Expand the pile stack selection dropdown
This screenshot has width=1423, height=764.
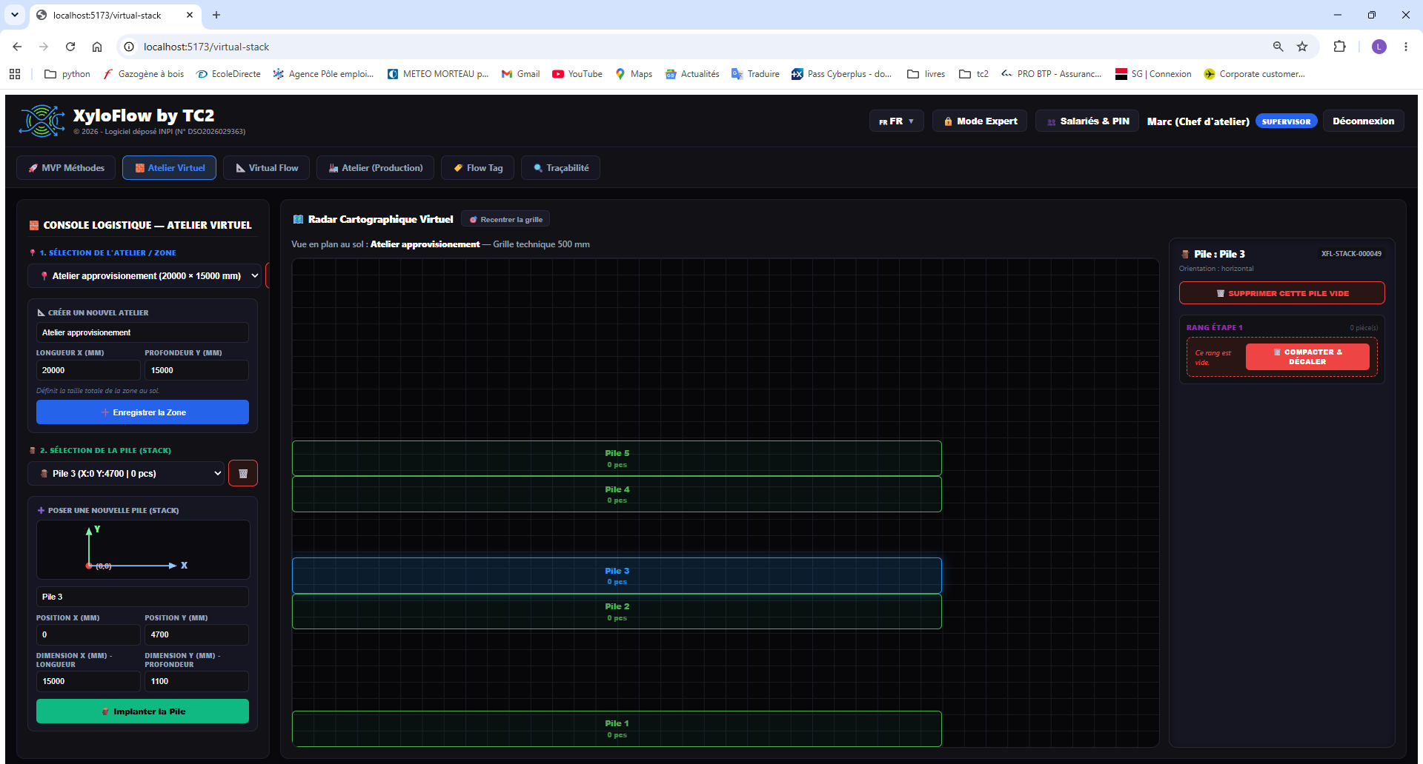coord(126,473)
